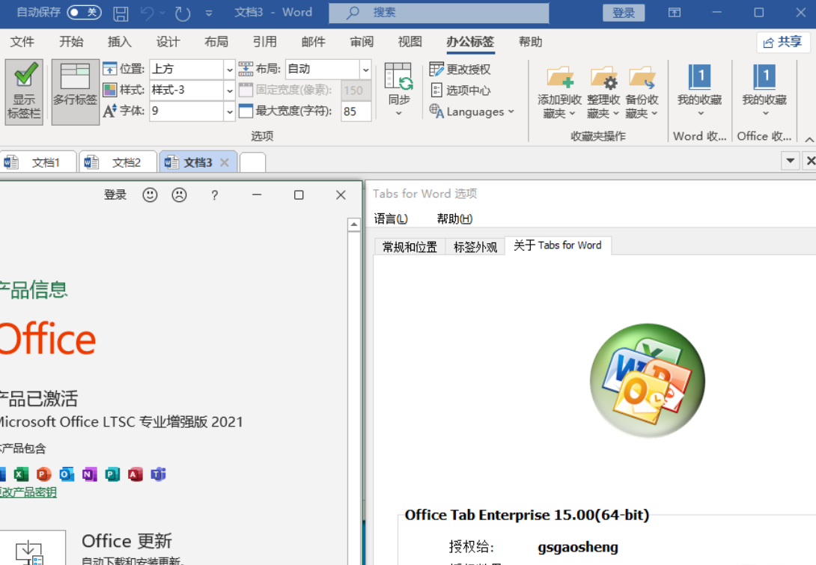Switch to the 文档1 document tab
This screenshot has height=565, width=816.
click(x=38, y=162)
